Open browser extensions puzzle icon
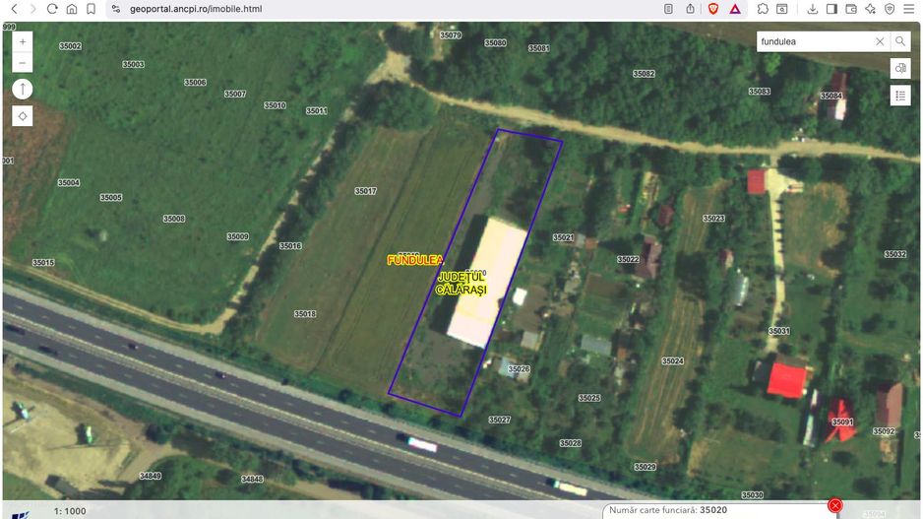 coord(763,9)
